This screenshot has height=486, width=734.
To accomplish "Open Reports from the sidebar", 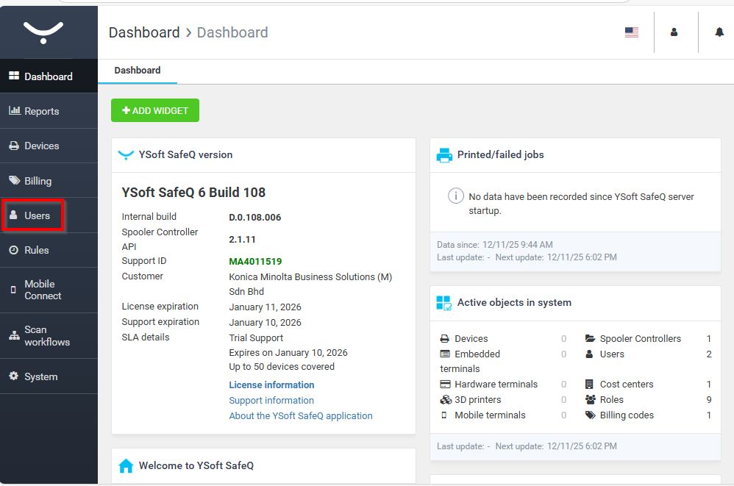I will [41, 111].
